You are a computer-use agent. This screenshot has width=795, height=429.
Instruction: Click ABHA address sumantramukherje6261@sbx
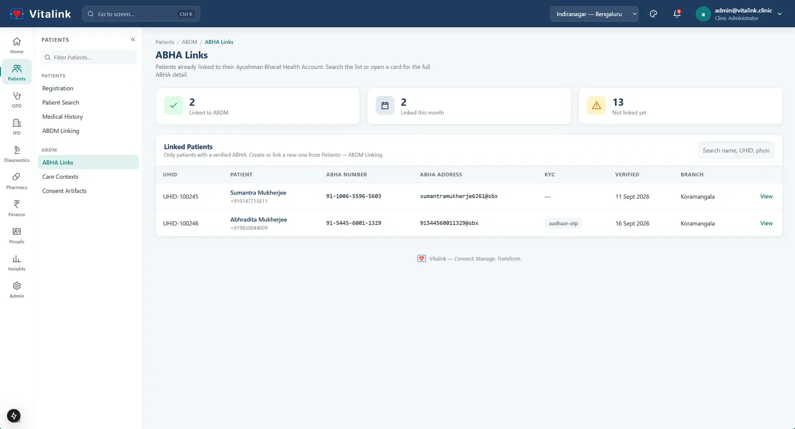tap(459, 197)
